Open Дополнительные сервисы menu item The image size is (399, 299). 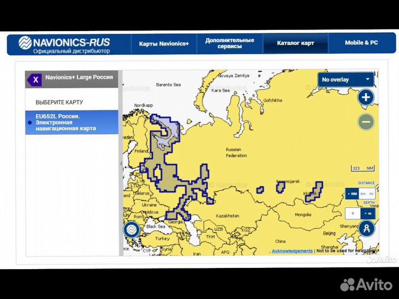click(x=229, y=43)
